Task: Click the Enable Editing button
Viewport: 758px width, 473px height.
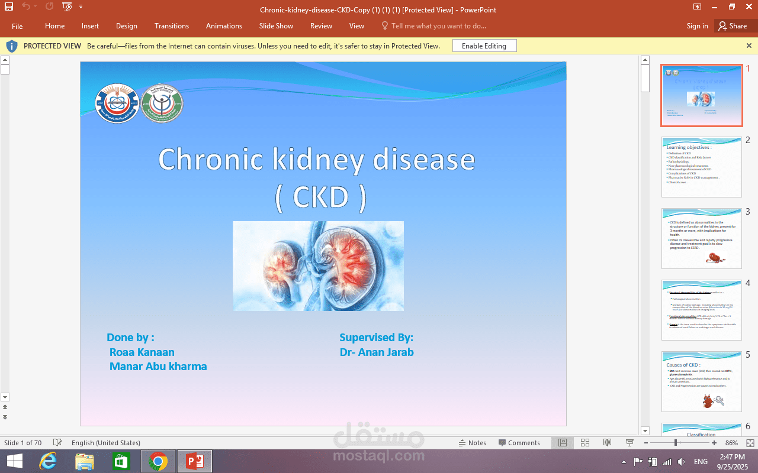Action: pos(484,46)
